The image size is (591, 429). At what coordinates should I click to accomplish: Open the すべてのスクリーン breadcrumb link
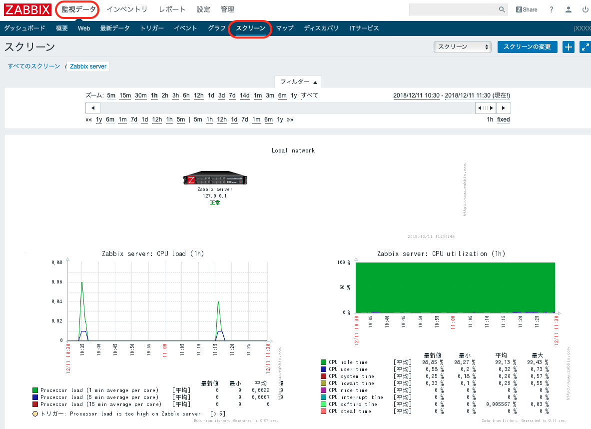[33, 66]
